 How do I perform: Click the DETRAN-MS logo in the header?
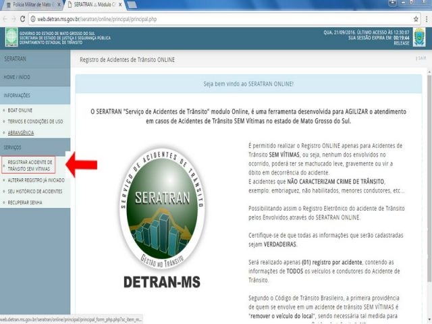click(11, 37)
